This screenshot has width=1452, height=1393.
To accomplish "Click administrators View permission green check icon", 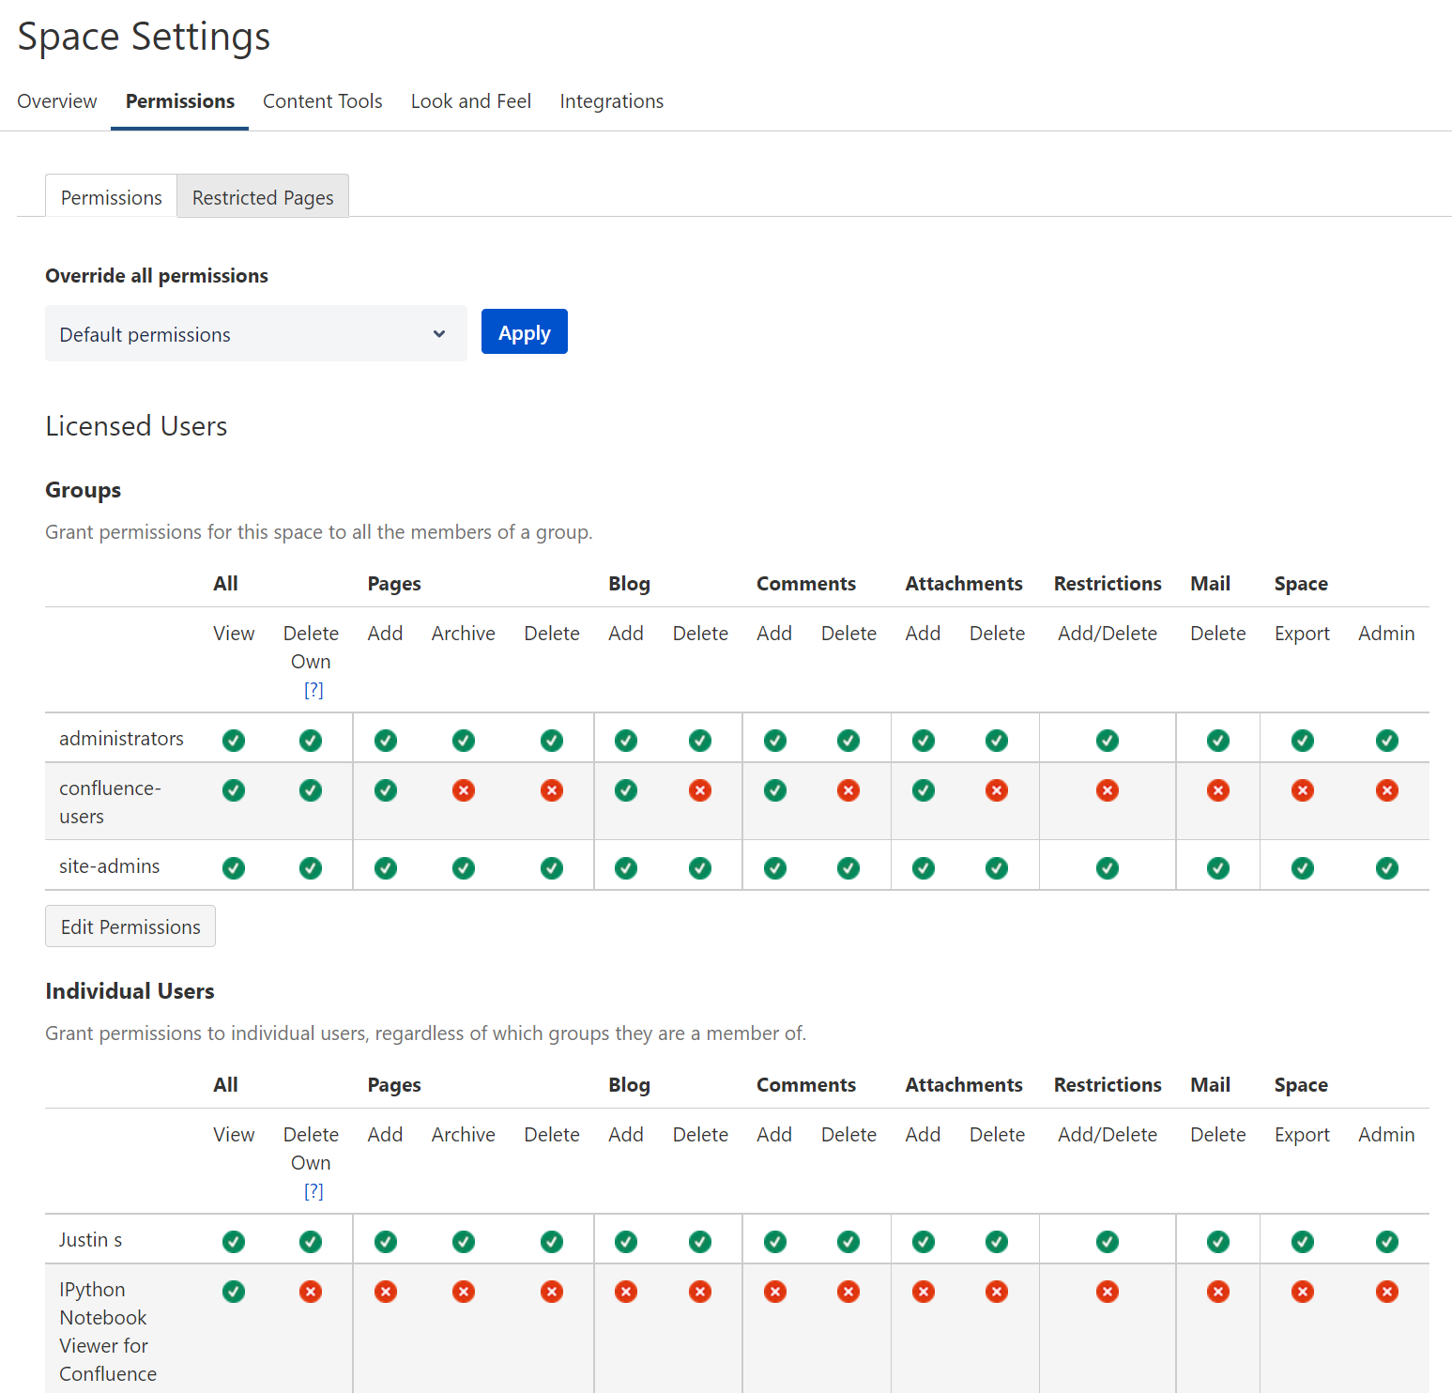I will [x=234, y=741].
